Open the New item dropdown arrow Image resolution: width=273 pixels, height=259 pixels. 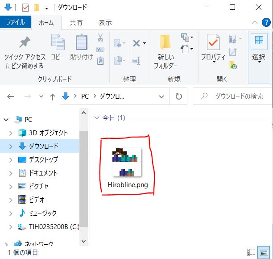pyautogui.click(x=192, y=37)
